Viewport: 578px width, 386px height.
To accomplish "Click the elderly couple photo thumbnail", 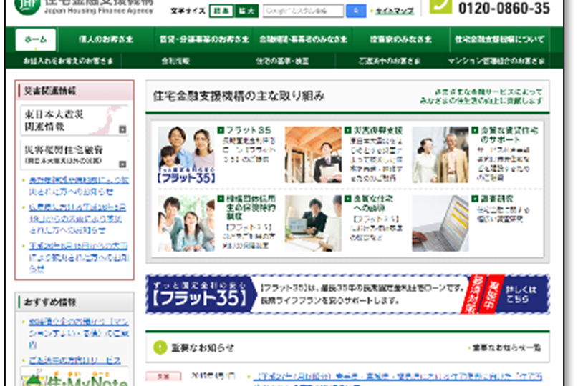I will pos(440,155).
